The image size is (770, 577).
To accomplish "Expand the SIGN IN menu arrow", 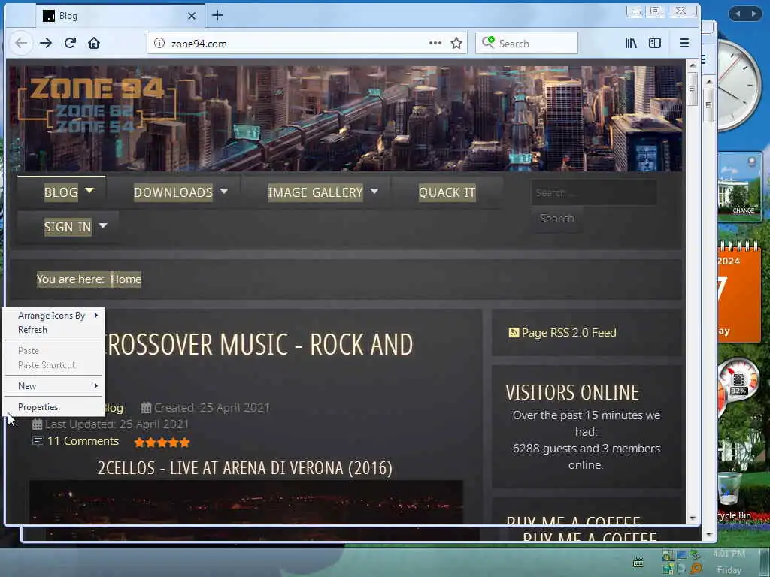I will 102,225.
